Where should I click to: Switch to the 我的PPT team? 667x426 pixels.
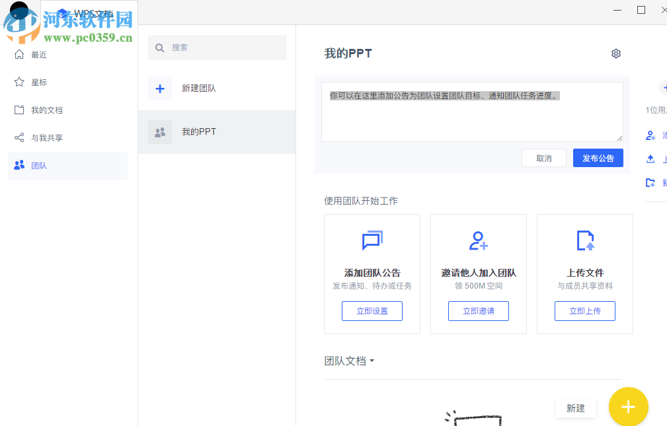pos(198,132)
